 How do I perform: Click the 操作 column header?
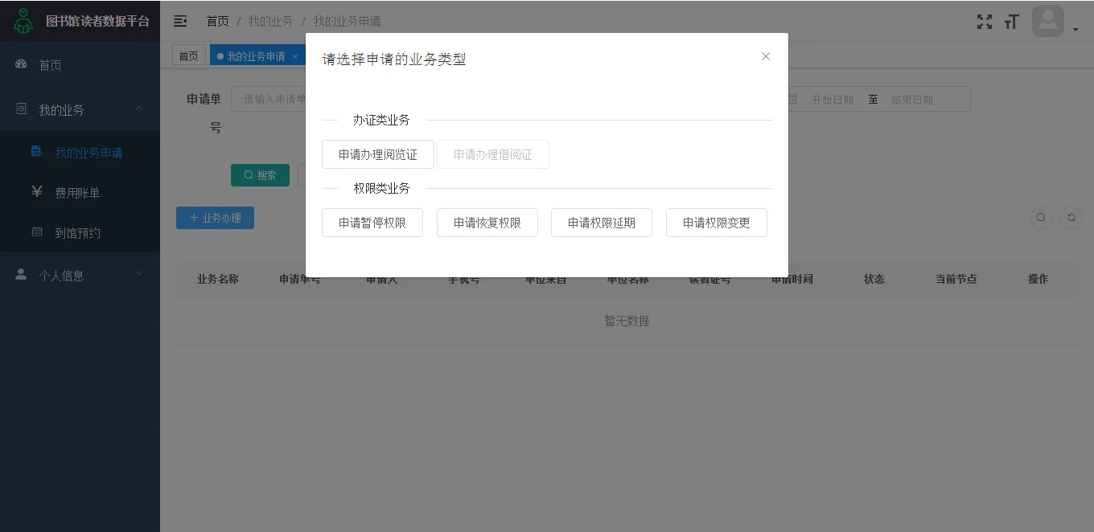(x=1038, y=279)
